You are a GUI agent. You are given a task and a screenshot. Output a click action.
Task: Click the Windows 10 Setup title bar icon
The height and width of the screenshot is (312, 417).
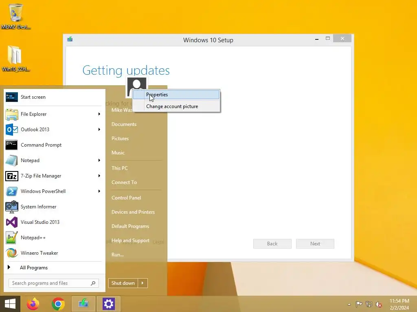point(70,39)
